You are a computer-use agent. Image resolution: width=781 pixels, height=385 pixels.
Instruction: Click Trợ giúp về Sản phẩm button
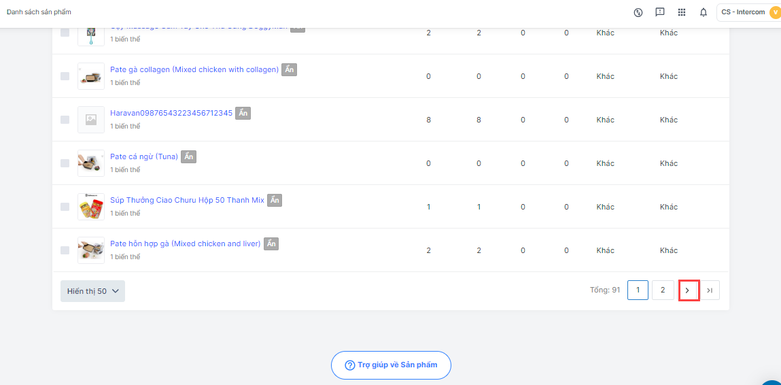391,365
